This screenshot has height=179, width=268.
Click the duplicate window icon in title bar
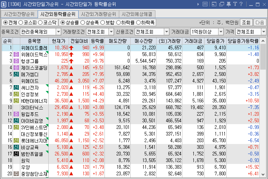(221, 4)
